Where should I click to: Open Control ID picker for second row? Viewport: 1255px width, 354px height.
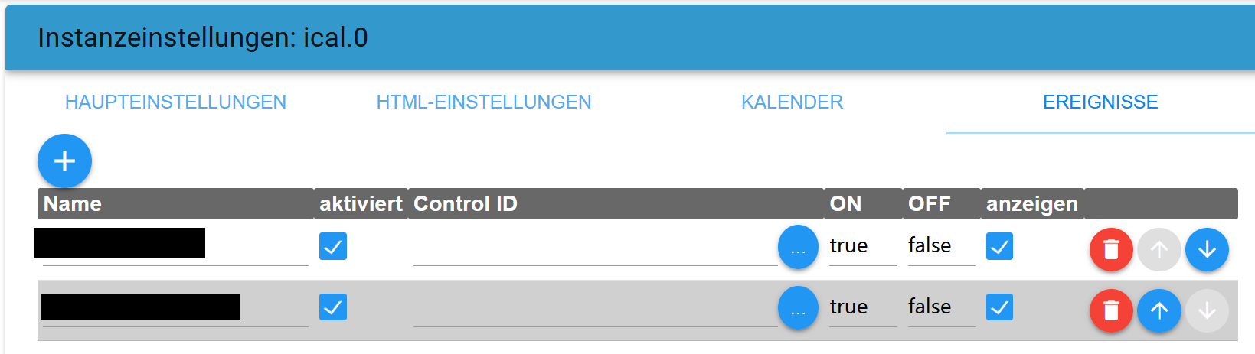[798, 309]
